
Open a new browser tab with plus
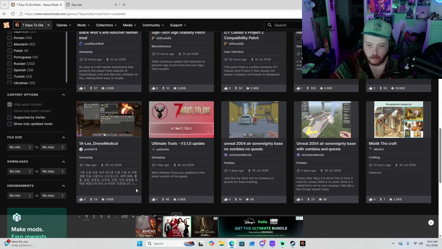point(124,4)
